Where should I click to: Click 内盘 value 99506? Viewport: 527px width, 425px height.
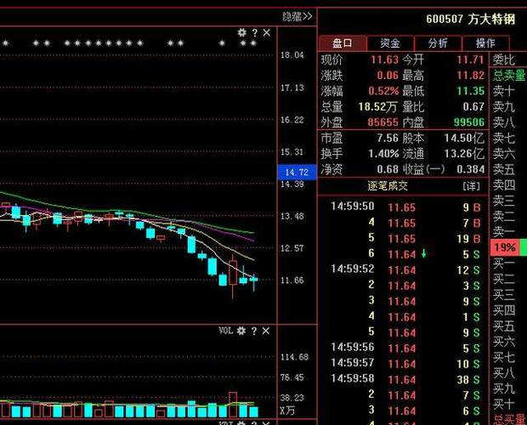coord(469,122)
